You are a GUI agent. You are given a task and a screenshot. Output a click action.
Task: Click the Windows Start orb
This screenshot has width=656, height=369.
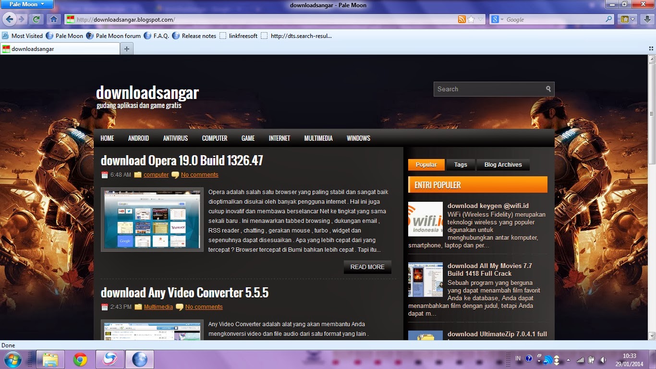pyautogui.click(x=12, y=359)
